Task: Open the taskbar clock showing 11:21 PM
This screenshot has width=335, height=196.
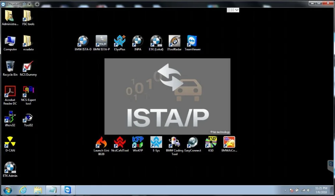Action: point(321,190)
